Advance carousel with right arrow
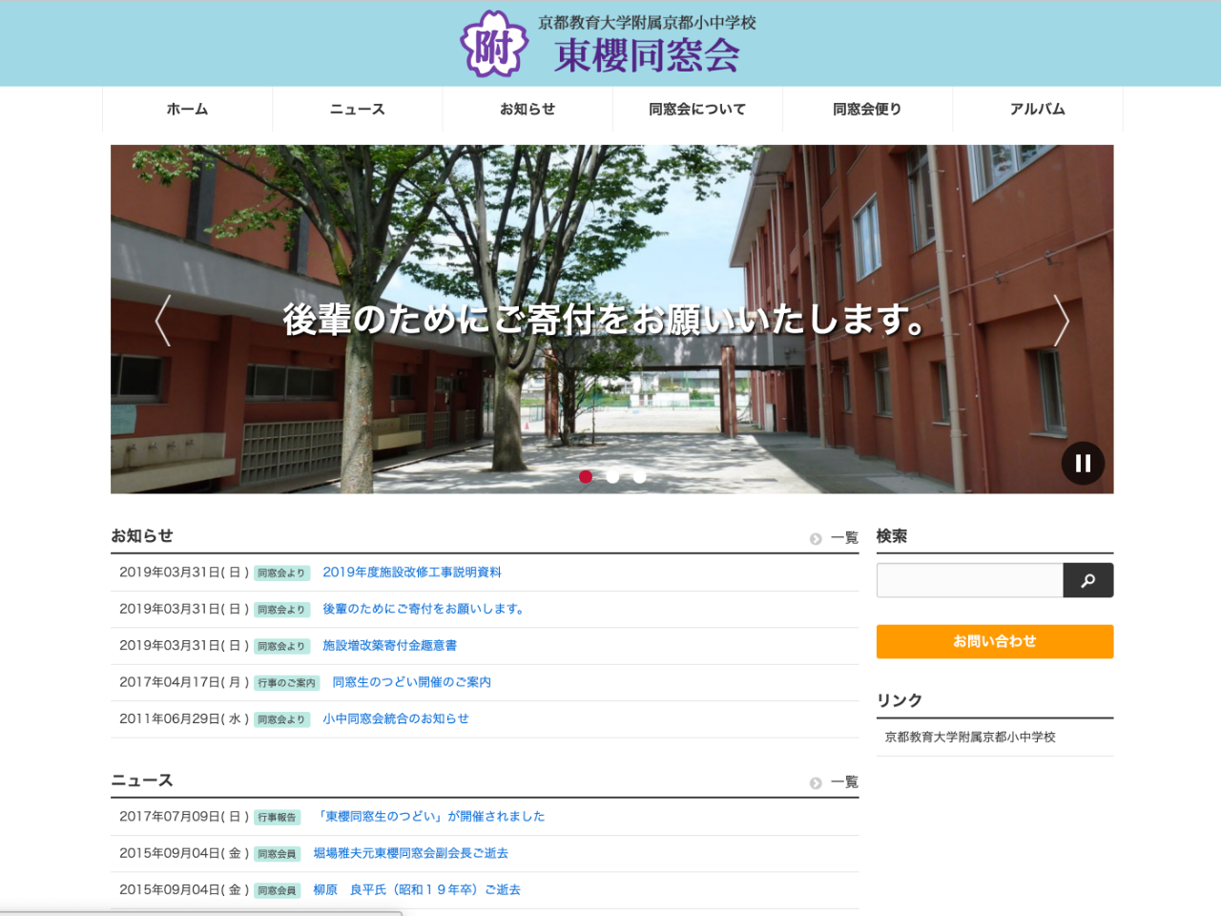The height and width of the screenshot is (916, 1221). 1061,320
